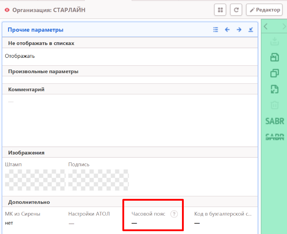287x234 pixels.
Task: Click the strikethrough SABR button
Action: 275,137
